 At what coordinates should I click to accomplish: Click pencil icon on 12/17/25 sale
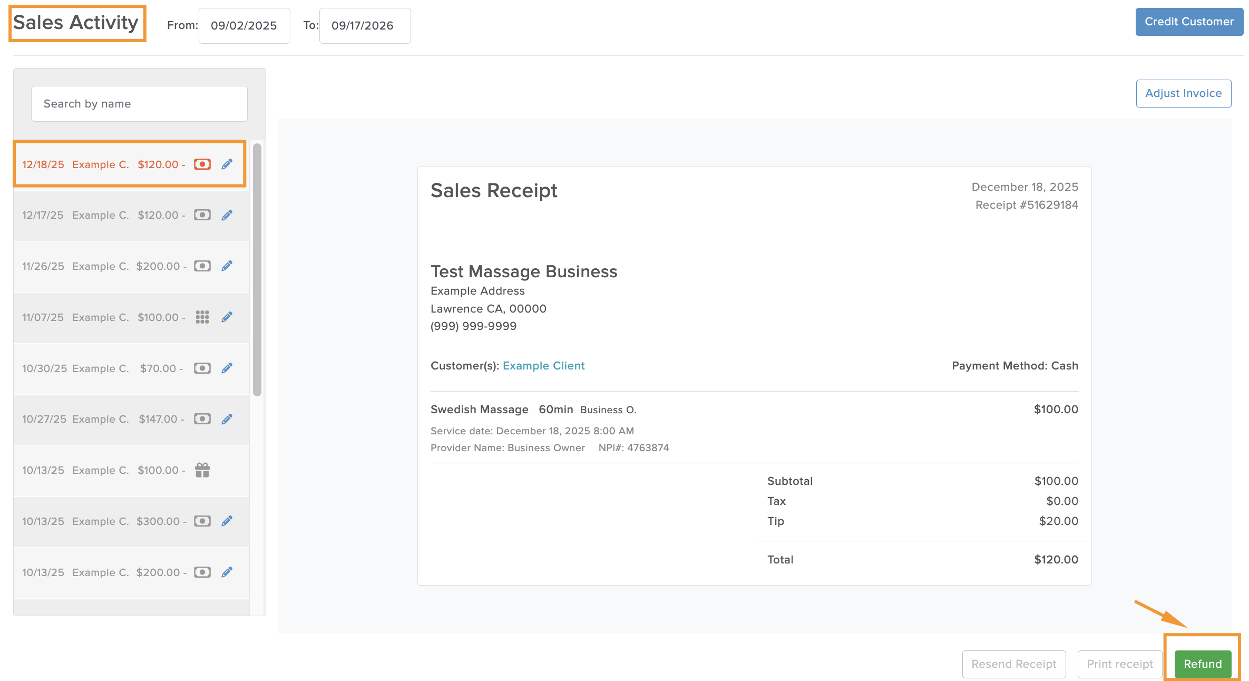(x=227, y=215)
